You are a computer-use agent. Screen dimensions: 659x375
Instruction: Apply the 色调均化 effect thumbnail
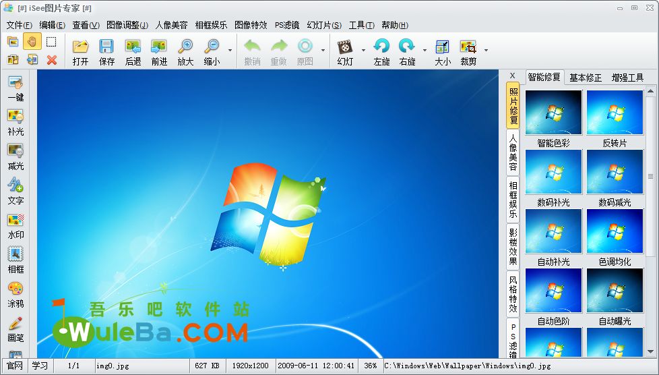(615, 231)
